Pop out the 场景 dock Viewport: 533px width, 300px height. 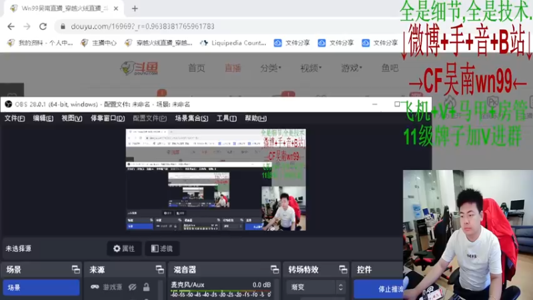[x=75, y=270]
